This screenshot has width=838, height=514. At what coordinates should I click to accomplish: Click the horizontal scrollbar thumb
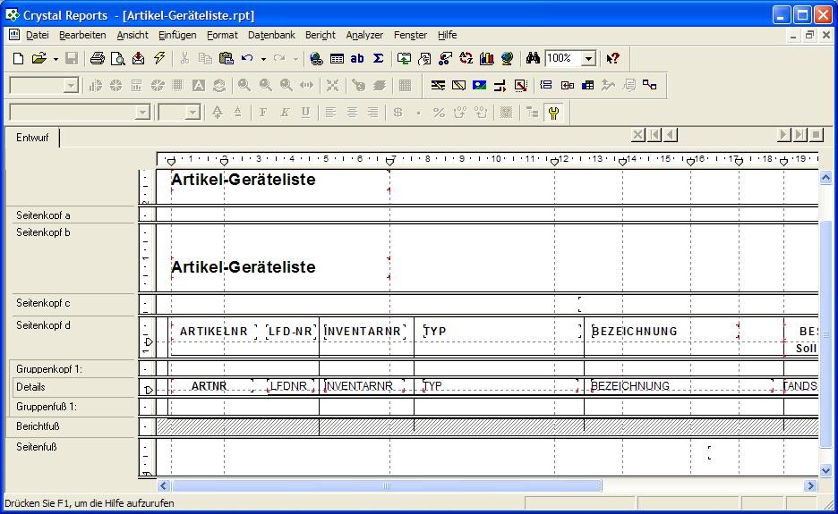tap(387, 485)
